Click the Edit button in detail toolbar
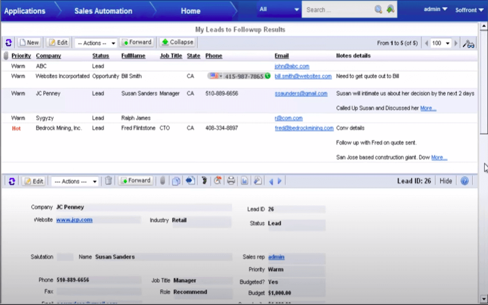The width and height of the screenshot is (488, 305). coord(34,181)
